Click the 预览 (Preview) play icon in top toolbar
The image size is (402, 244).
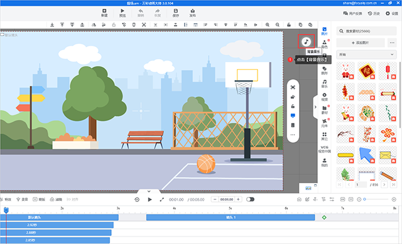[122, 13]
